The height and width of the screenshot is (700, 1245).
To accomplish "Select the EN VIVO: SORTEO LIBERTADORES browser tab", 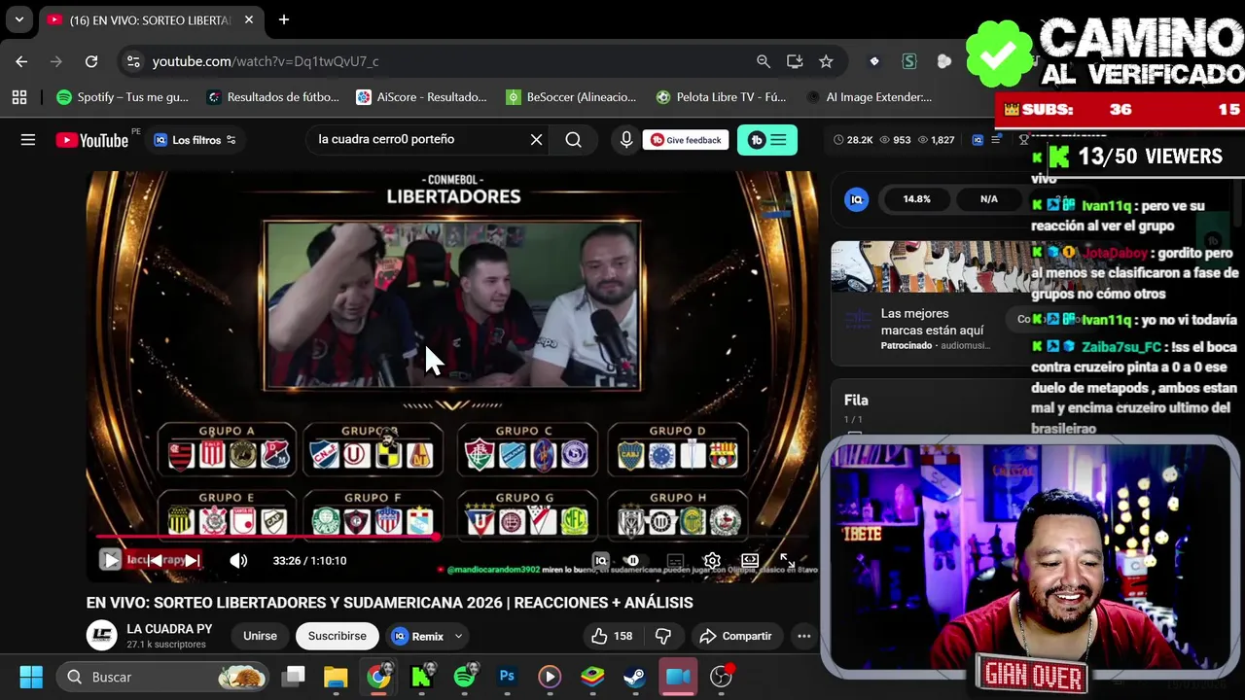I will (151, 19).
